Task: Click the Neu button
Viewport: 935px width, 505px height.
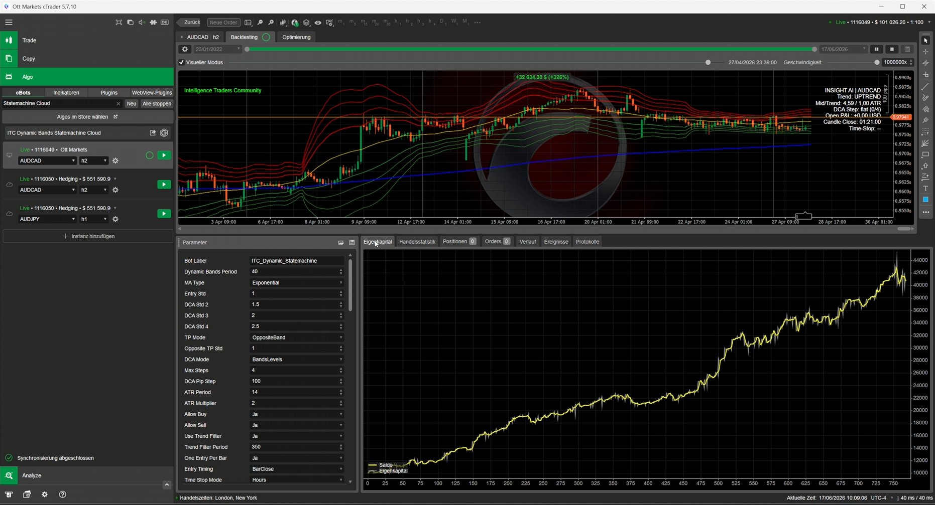Action: click(132, 104)
